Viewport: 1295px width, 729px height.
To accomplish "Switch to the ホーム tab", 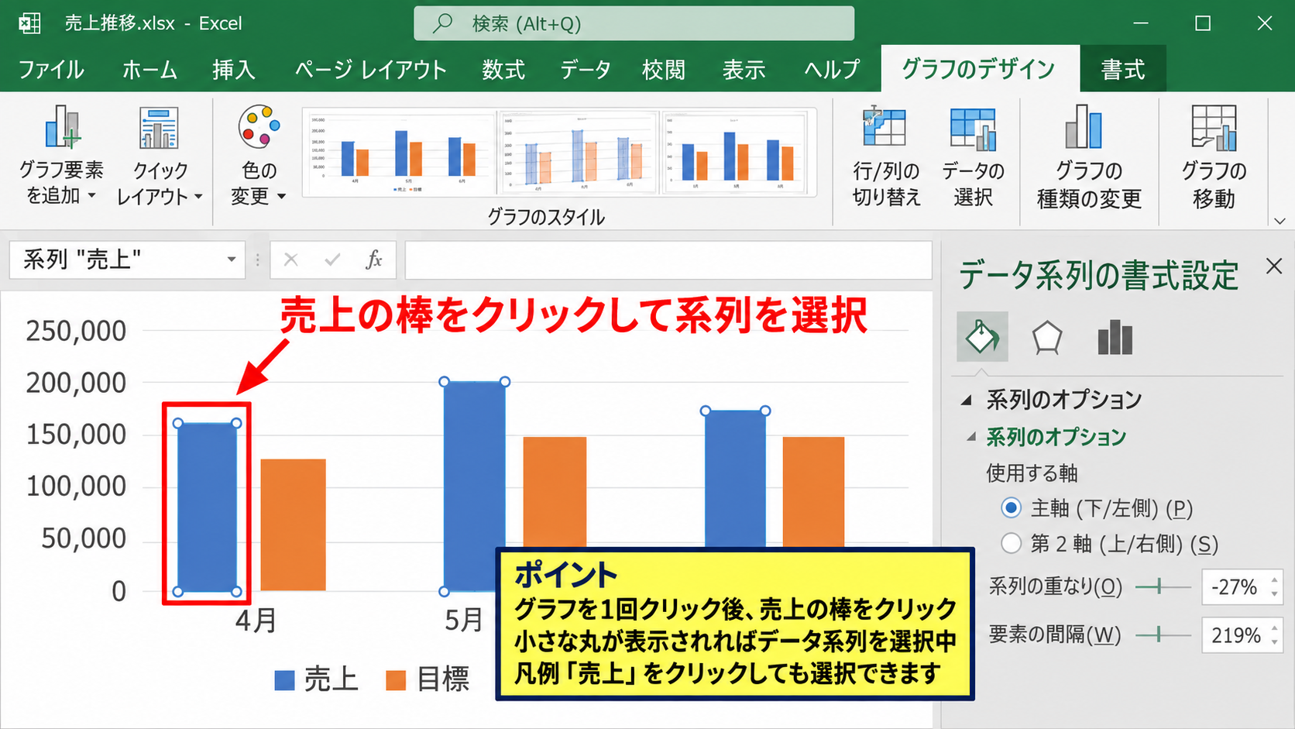I will [149, 70].
